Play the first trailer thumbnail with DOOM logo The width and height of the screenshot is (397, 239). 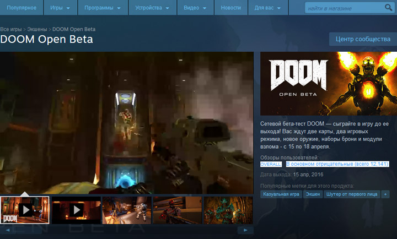[x=25, y=210]
